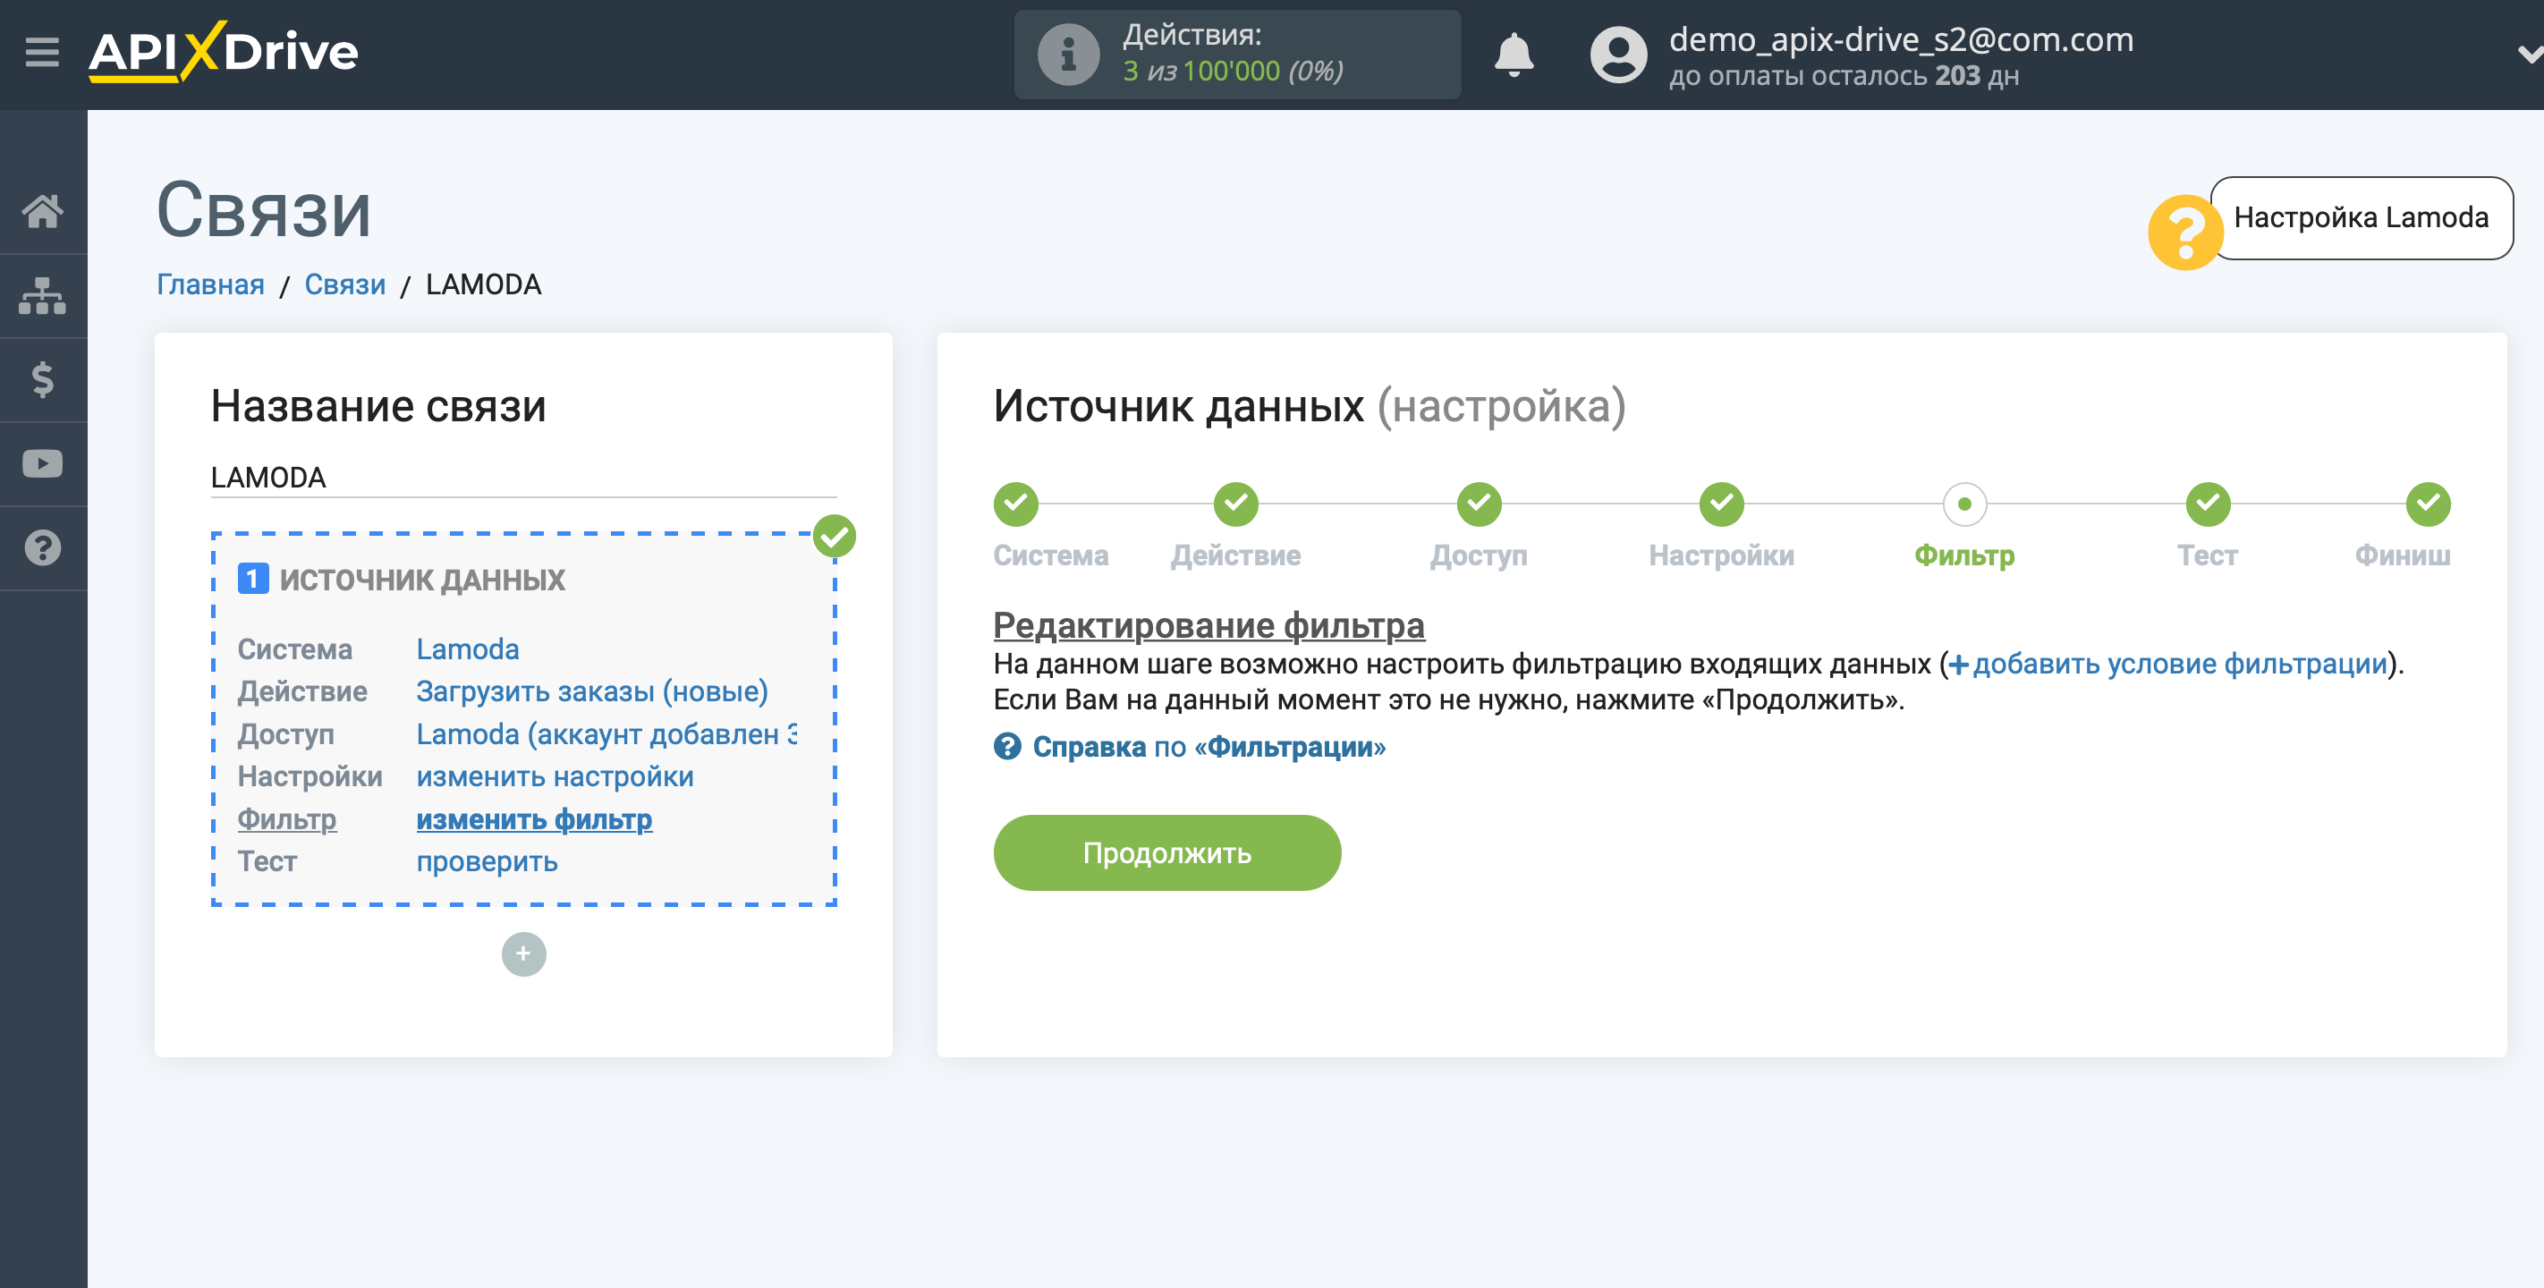Screen dimensions: 2544x1288
Task: Click the Редактирование фильтра heading
Action: [x=1208, y=624]
